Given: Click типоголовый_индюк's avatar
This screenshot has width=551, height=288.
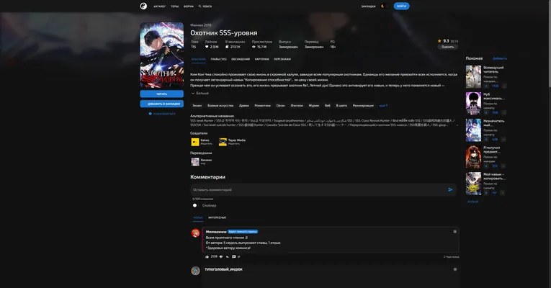Looking at the screenshot, I should 195,271.
